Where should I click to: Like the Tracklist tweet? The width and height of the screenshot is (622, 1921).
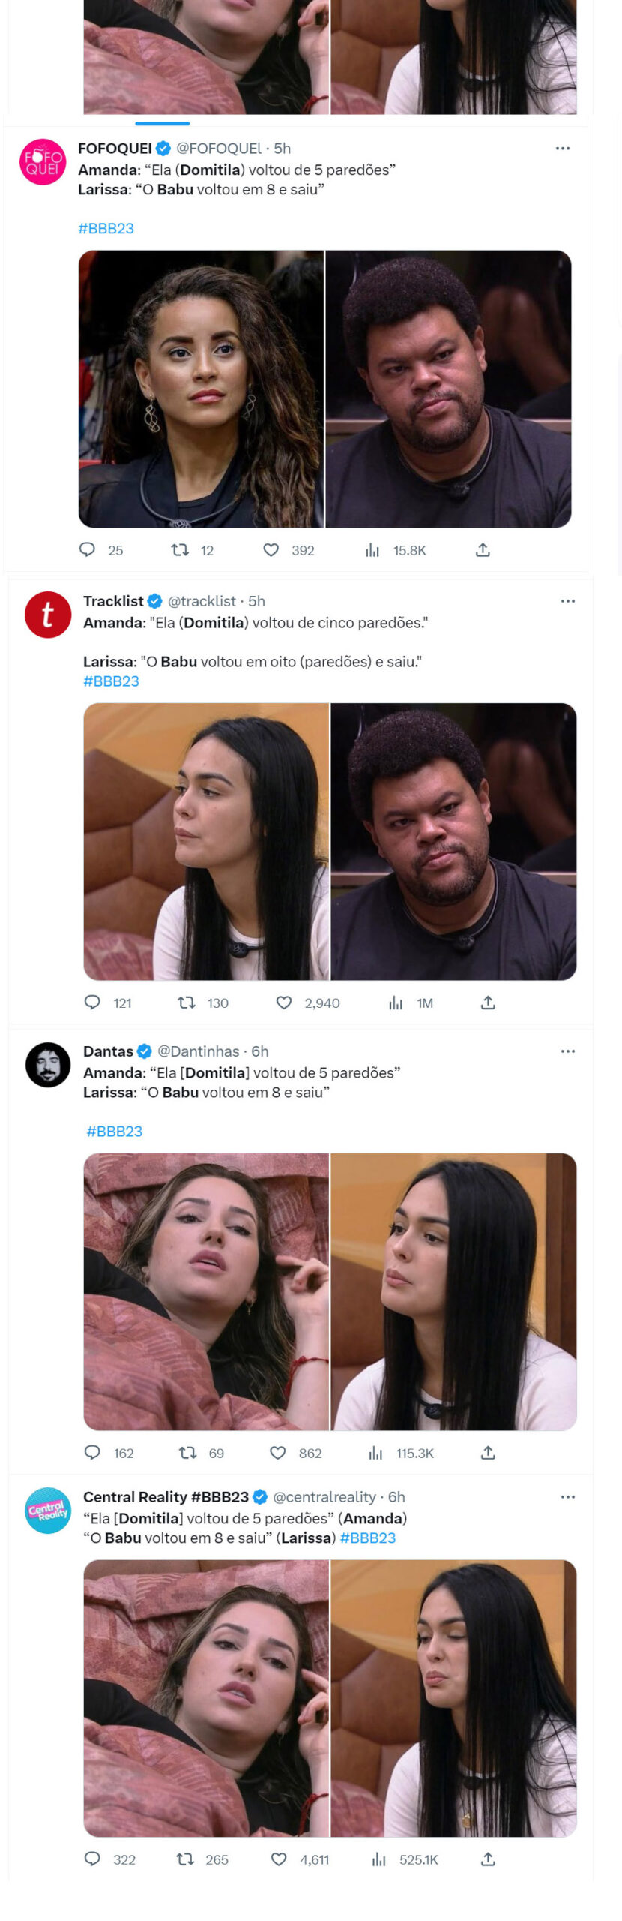point(284,1002)
